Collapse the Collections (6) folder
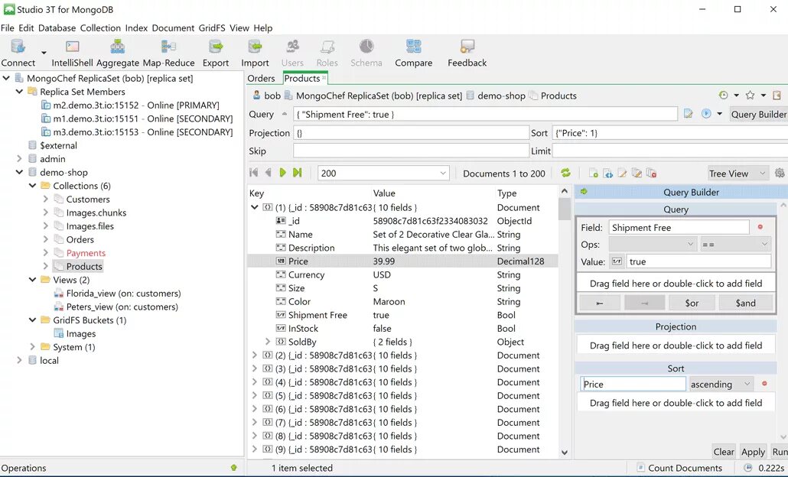Screen dimensions: 788x477 (33, 186)
